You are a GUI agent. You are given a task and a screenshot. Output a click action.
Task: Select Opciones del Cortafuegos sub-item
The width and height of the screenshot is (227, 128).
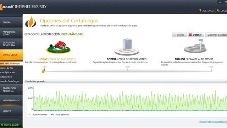point(11,64)
